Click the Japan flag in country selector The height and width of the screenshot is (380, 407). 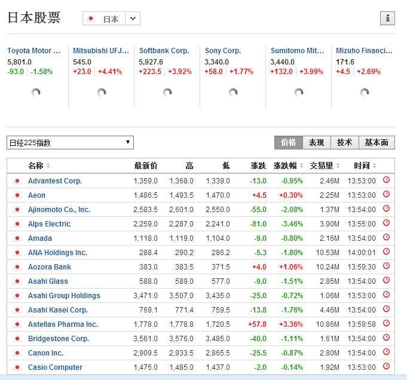click(x=91, y=19)
